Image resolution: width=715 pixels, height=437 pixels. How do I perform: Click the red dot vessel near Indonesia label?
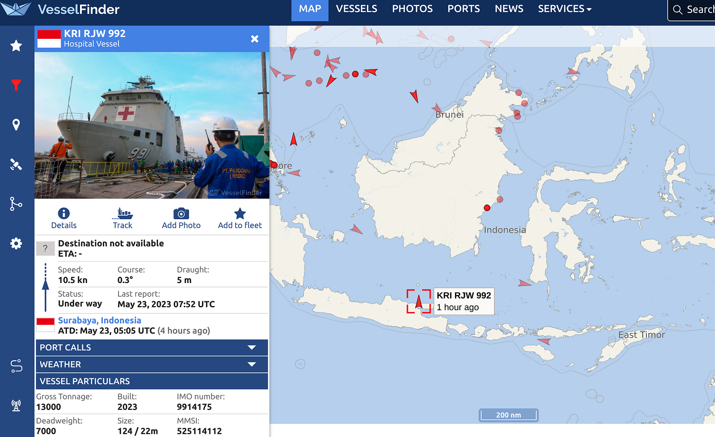click(x=487, y=208)
